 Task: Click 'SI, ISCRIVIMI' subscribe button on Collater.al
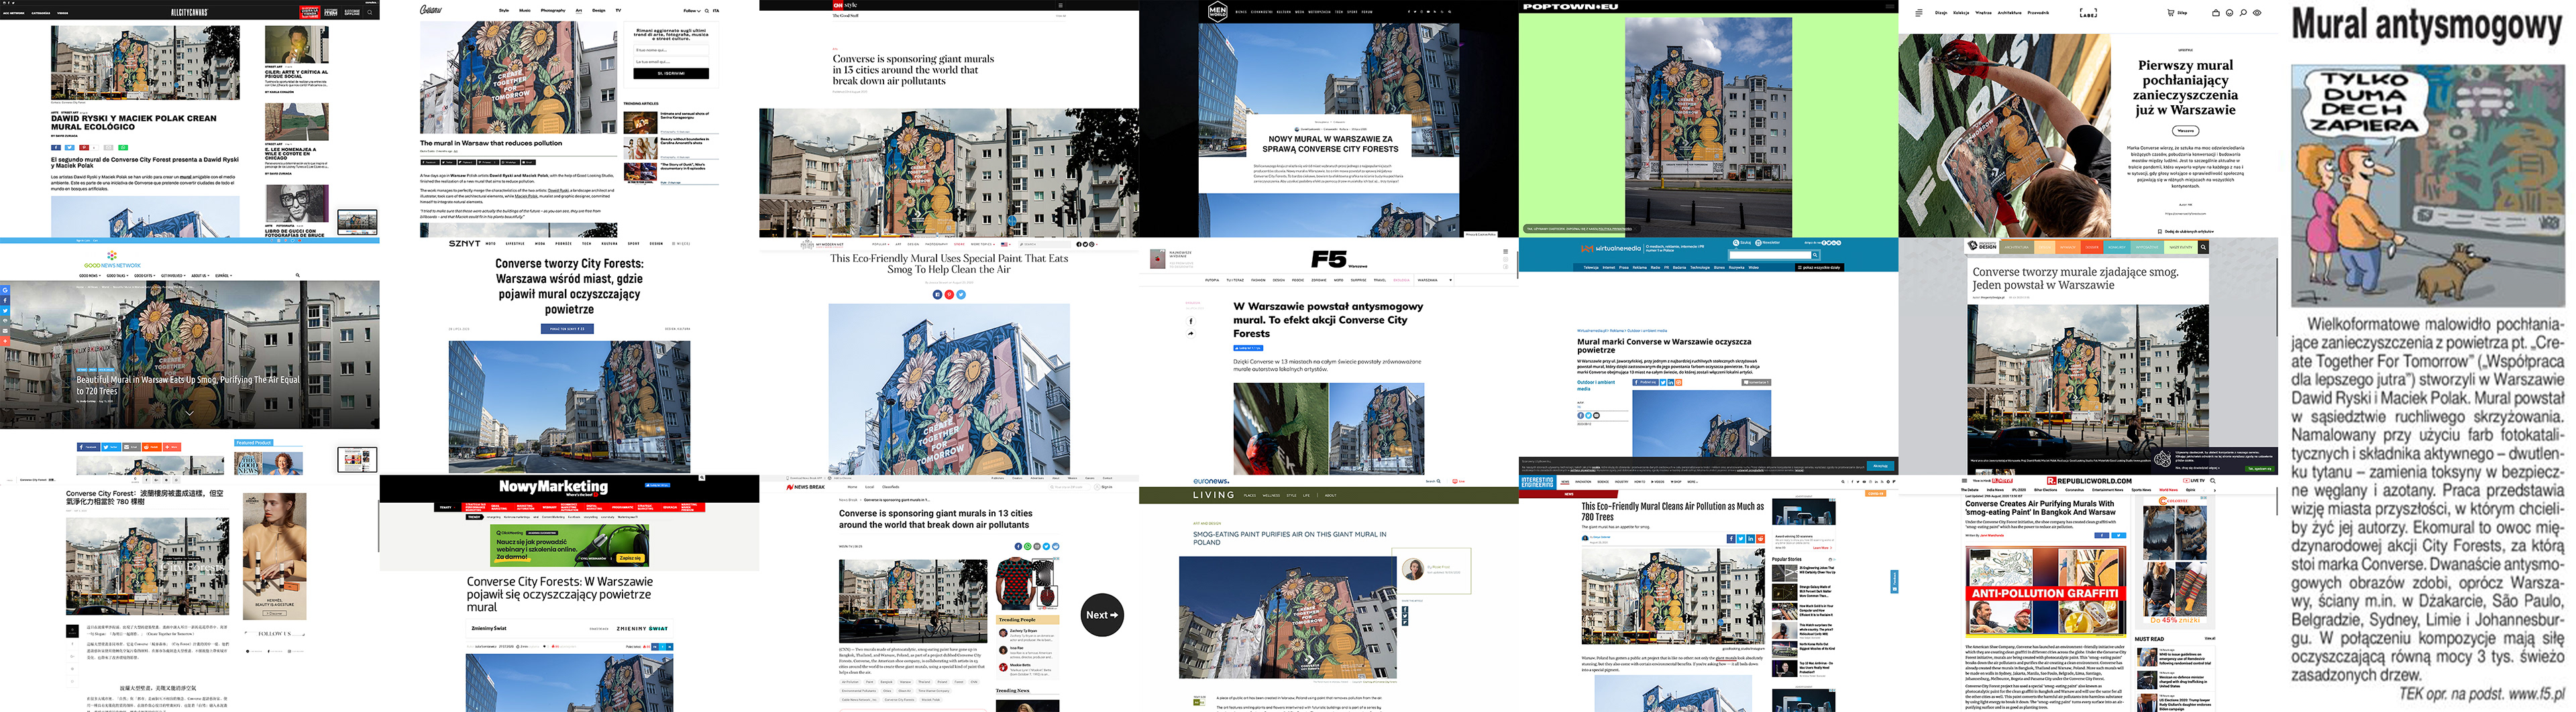(672, 73)
